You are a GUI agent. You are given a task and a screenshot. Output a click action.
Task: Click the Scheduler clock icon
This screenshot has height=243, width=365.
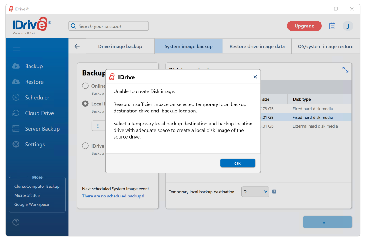pos(16,97)
